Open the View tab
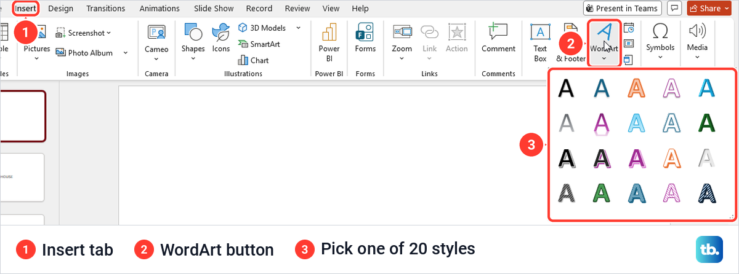Image resolution: width=739 pixels, height=274 pixels. tap(331, 9)
